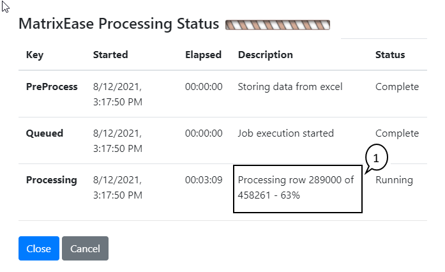This screenshot has height=272, width=445.
Task: Select the Started column header
Action: 110,55
